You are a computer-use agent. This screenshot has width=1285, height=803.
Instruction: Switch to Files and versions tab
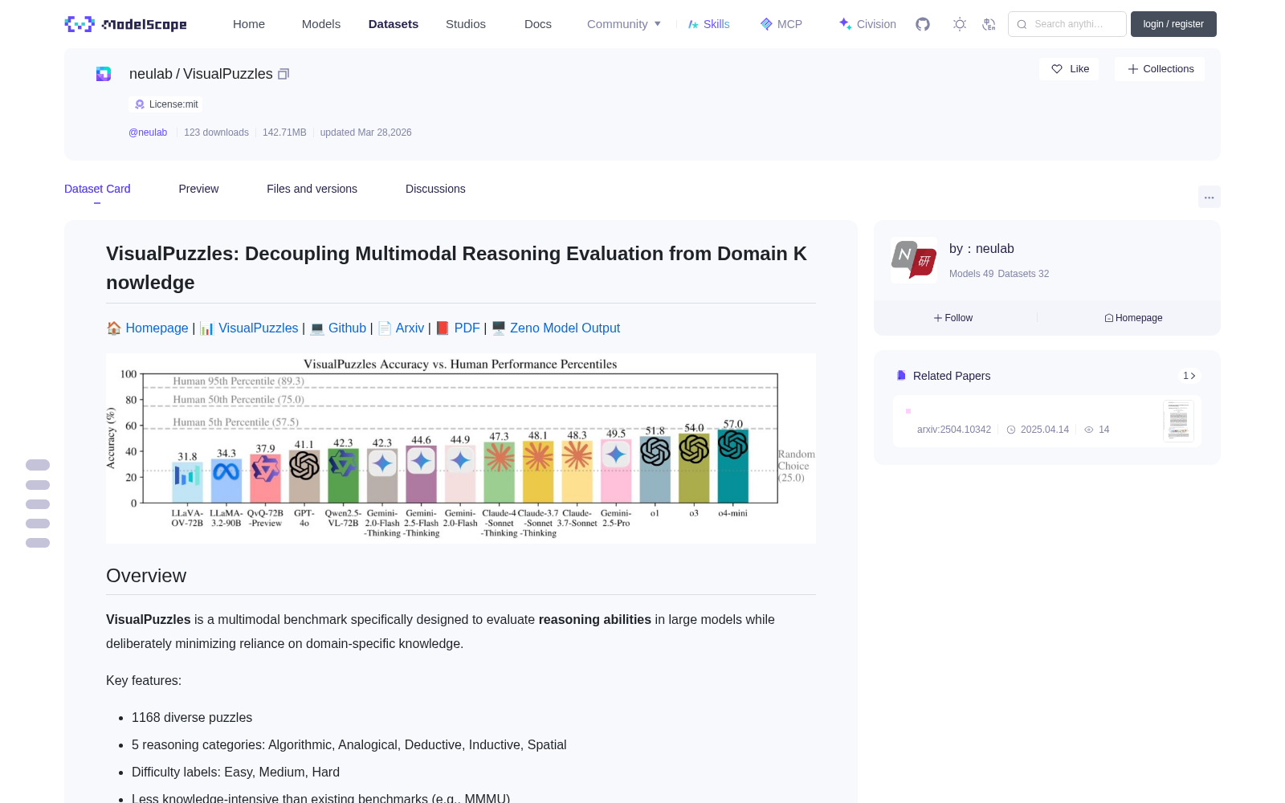pos(312,189)
